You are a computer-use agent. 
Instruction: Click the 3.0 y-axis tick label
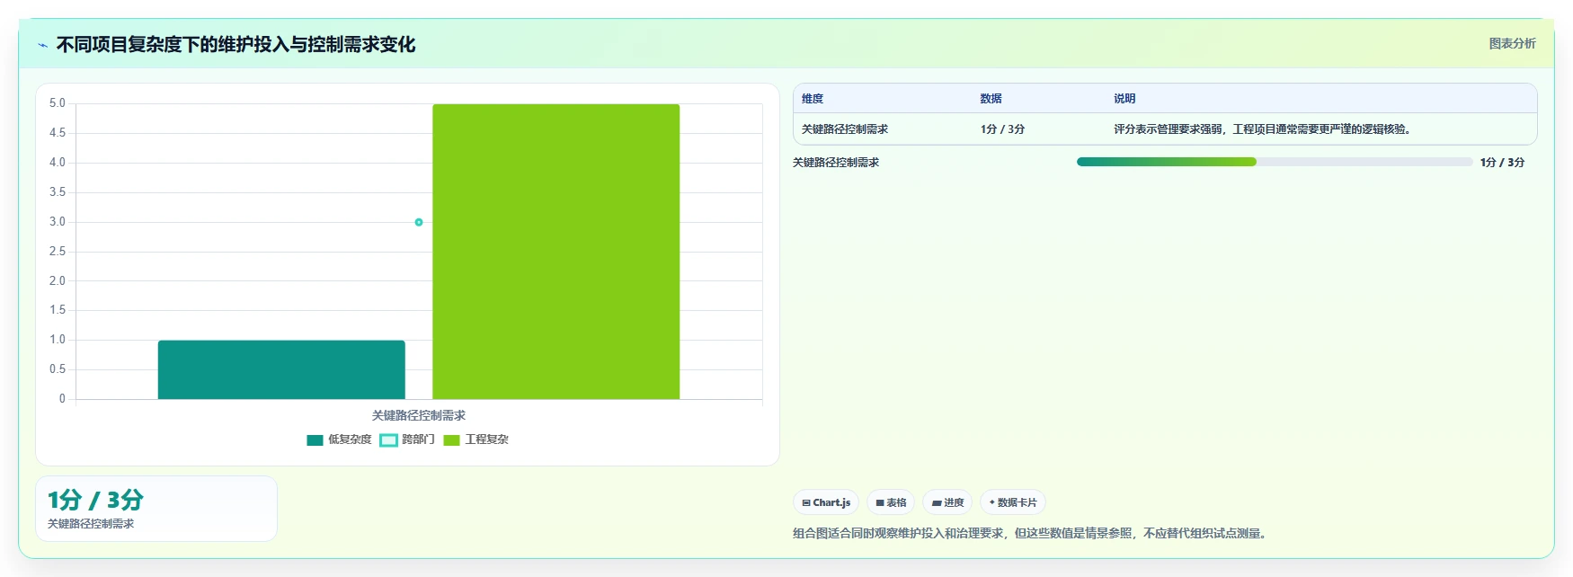pos(58,222)
